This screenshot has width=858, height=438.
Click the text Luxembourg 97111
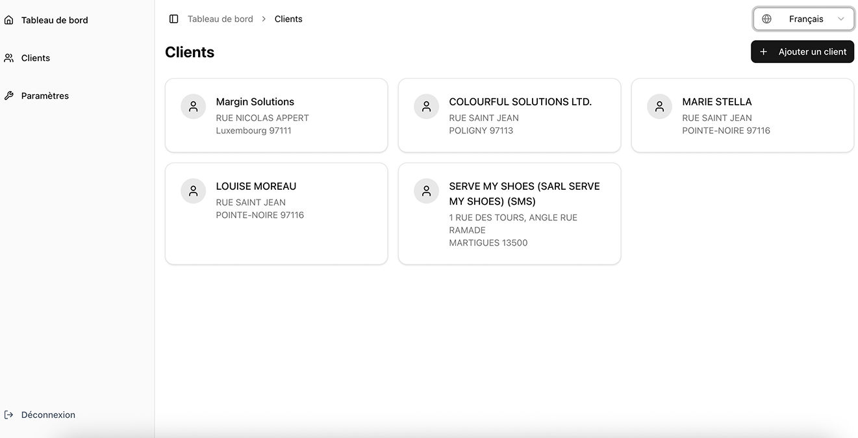pyautogui.click(x=253, y=131)
